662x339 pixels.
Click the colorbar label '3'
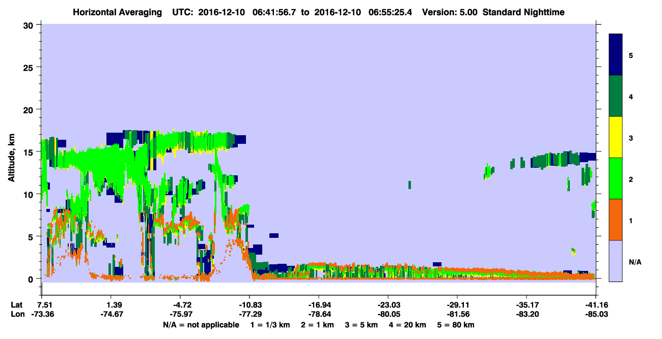(631, 137)
